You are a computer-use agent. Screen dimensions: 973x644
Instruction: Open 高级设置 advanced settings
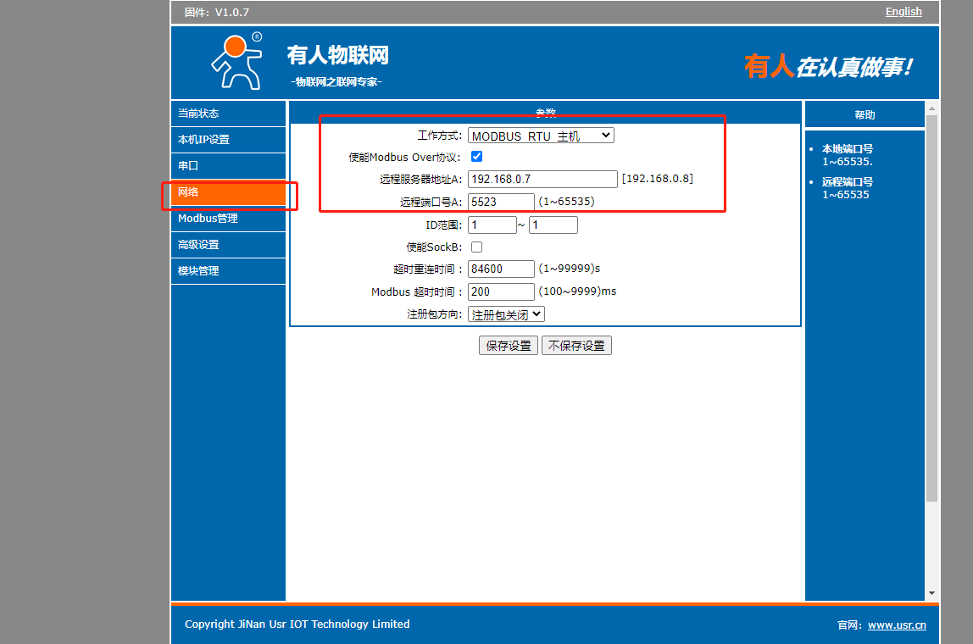pyautogui.click(x=228, y=245)
